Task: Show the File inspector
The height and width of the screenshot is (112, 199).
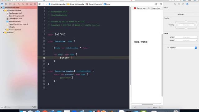Action: pos(175,4)
